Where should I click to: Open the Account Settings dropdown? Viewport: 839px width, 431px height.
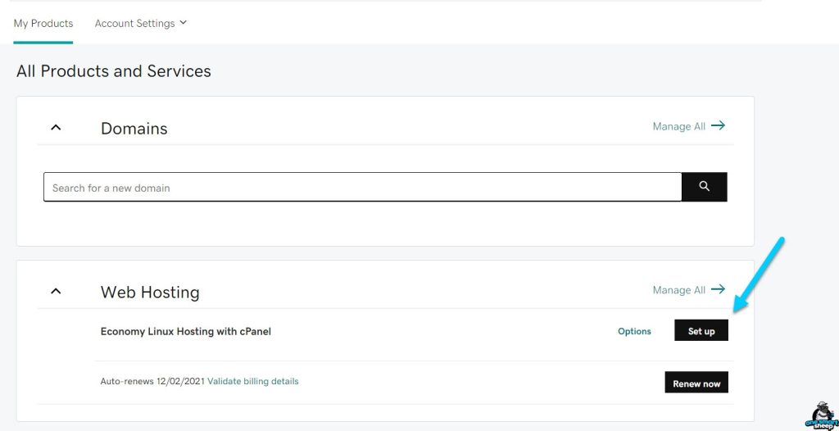click(x=134, y=23)
